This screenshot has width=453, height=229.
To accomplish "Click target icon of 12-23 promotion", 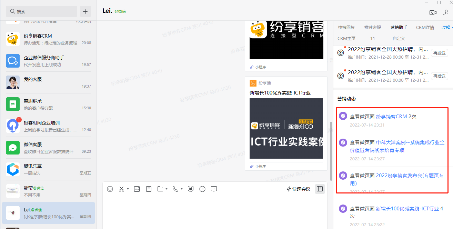I will tap(341, 76).
